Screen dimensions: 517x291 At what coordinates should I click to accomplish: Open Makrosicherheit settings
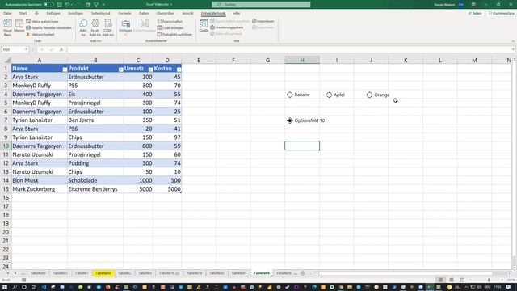click(x=40, y=34)
